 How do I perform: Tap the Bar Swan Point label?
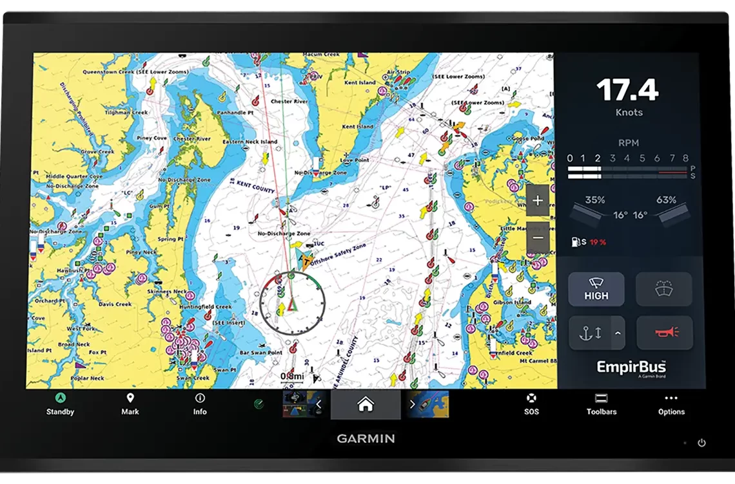point(261,353)
